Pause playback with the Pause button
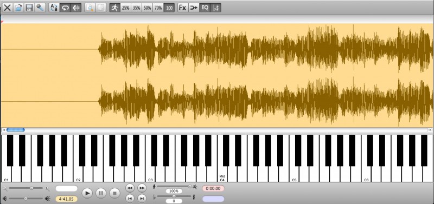Viewport: 434px width, 204px height. pos(101,193)
